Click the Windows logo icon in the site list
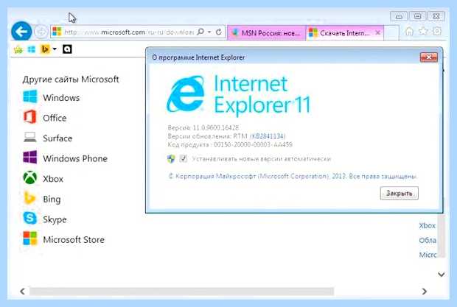Screen dimensions: 457x307 click(30, 97)
